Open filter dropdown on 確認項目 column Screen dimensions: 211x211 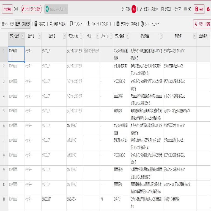(161, 36)
